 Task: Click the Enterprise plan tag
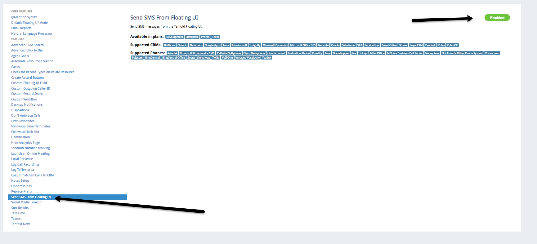(x=192, y=37)
